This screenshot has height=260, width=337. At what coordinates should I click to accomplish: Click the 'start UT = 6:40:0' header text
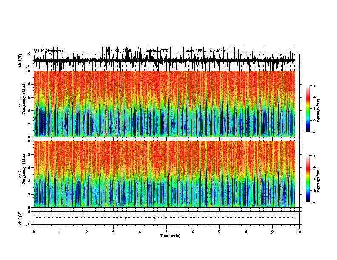[206, 51]
